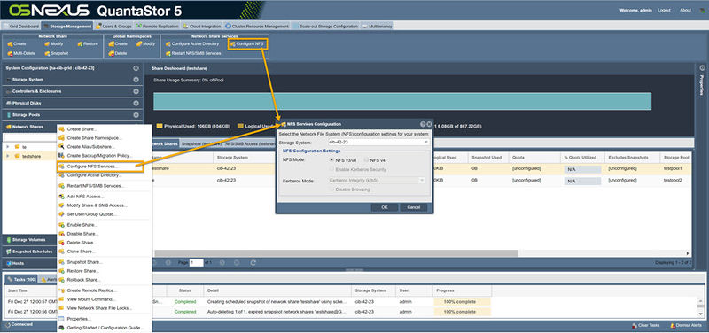Expand the te share tree node
Viewport: 709px width, 333px height.
click(7, 147)
